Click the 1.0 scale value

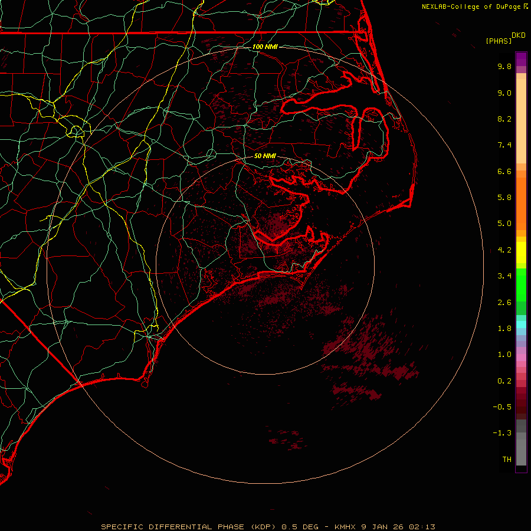tap(504, 355)
